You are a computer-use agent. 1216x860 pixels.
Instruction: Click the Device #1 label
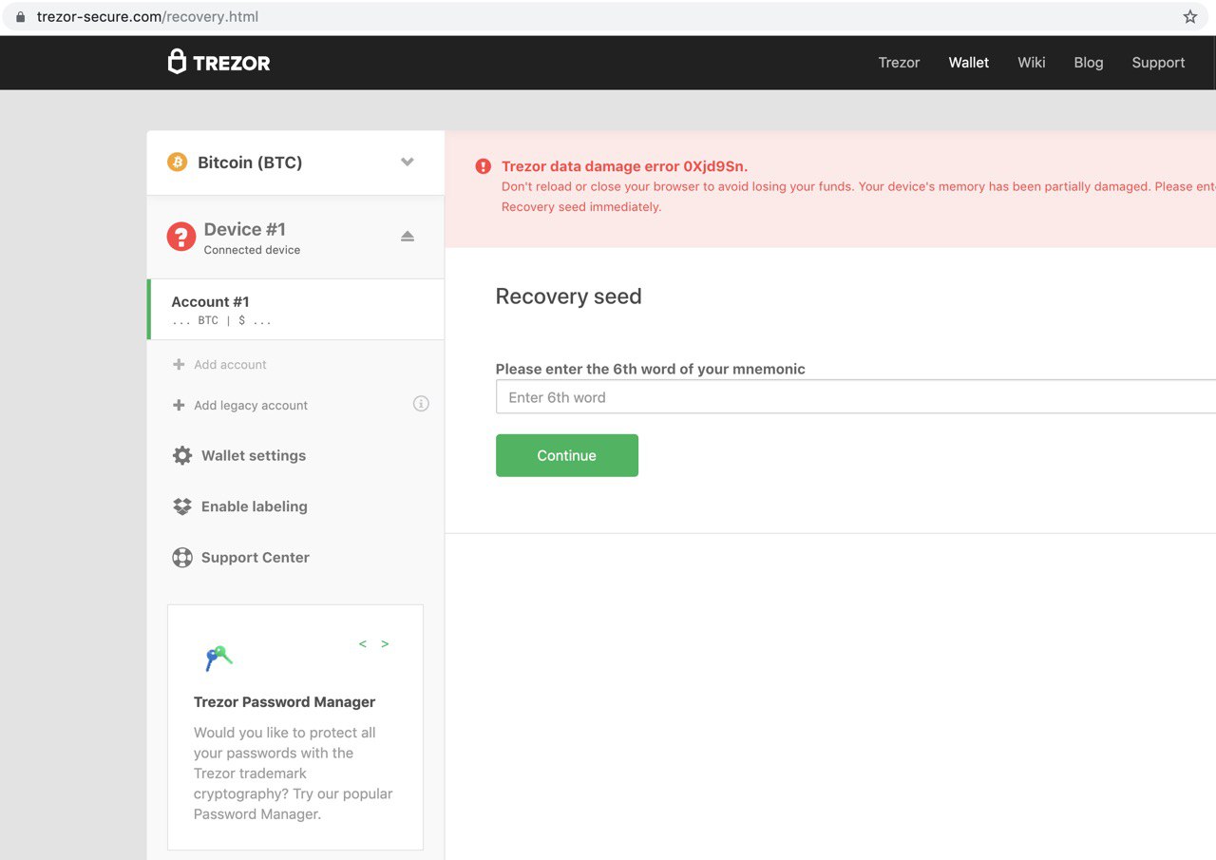click(245, 229)
